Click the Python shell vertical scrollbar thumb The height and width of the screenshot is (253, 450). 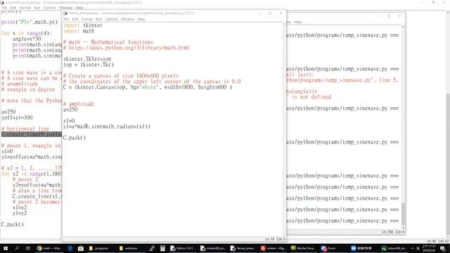tap(403, 214)
